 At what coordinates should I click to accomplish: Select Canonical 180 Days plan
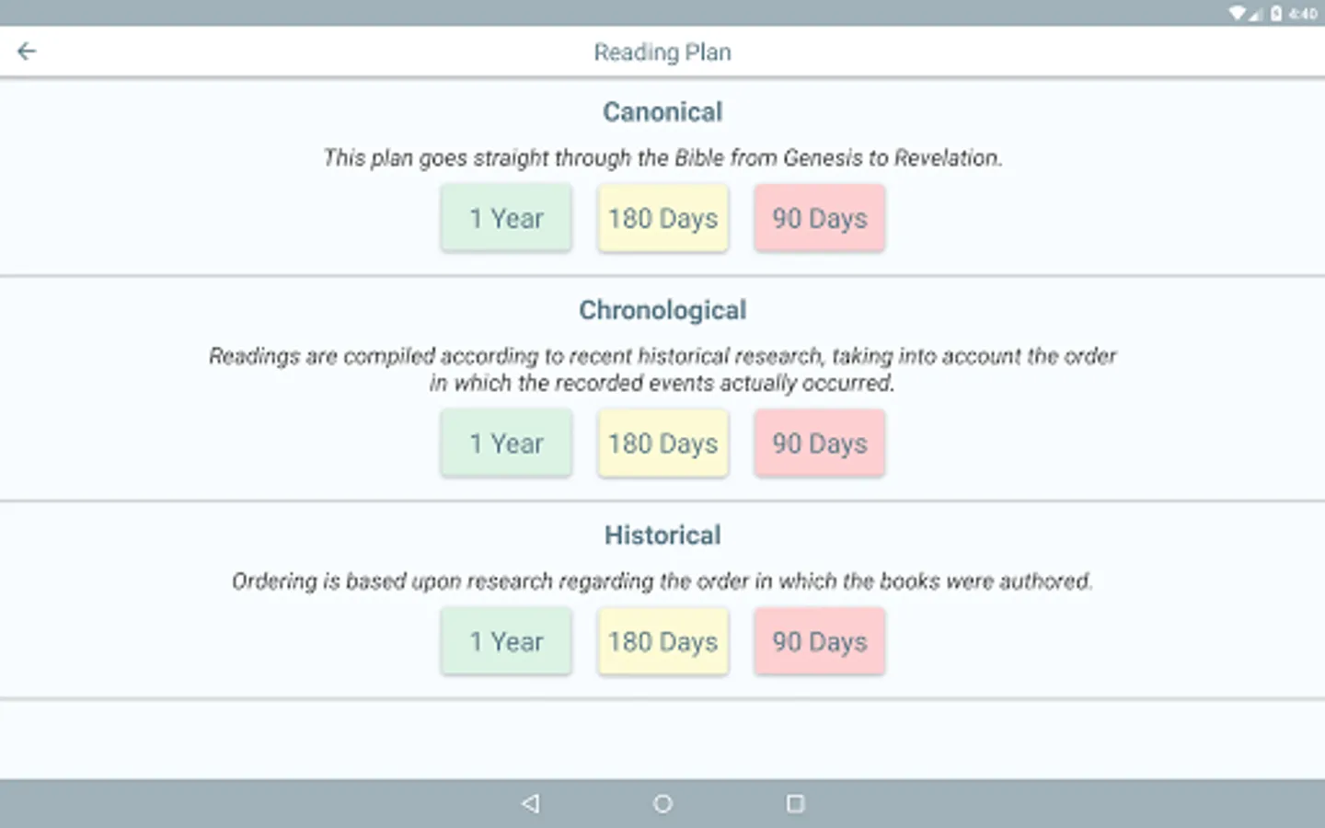tap(662, 218)
